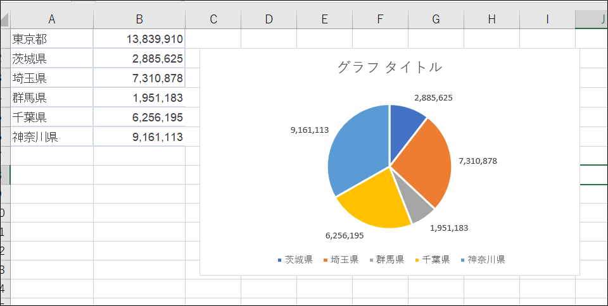Click the Select All corner triangle
Viewport: 608px width, 306px height.
point(4,20)
